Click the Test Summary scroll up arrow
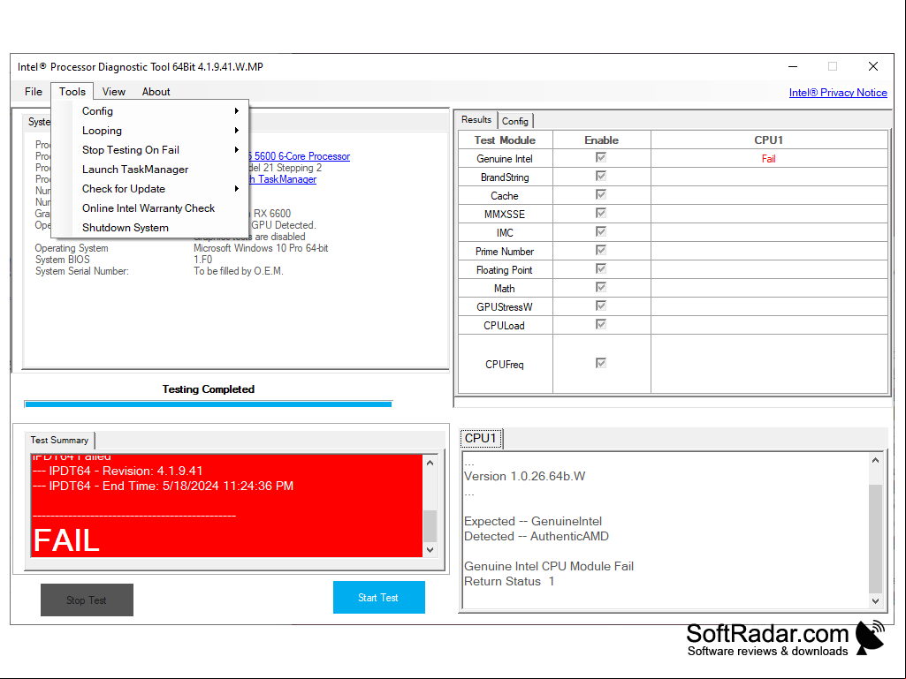 430,463
